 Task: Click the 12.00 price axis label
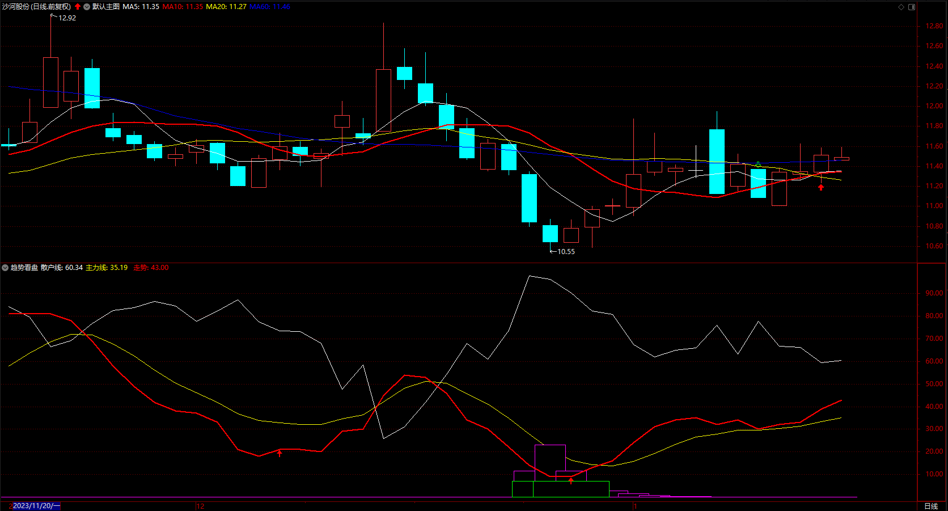coord(934,106)
